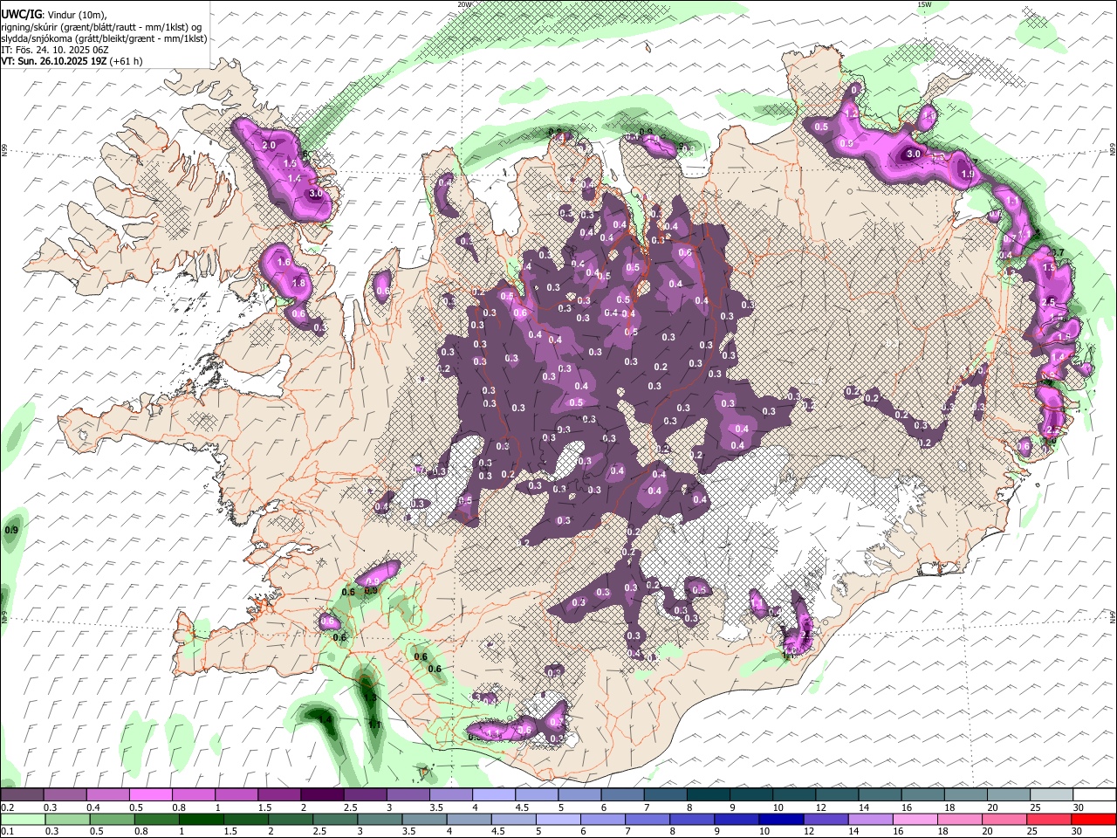Click the top legend swatch between 0.2 and 0.3
The height and width of the screenshot is (838, 1117).
coord(22,795)
